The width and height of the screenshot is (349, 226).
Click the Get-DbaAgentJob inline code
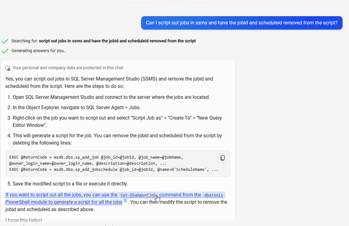138,195
